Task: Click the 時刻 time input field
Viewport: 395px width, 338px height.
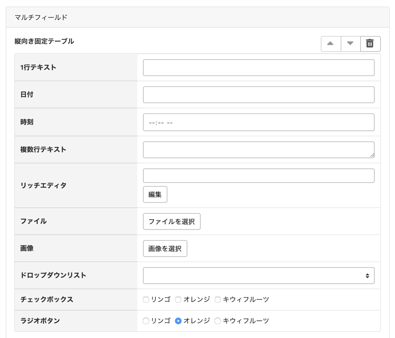Action: (258, 122)
